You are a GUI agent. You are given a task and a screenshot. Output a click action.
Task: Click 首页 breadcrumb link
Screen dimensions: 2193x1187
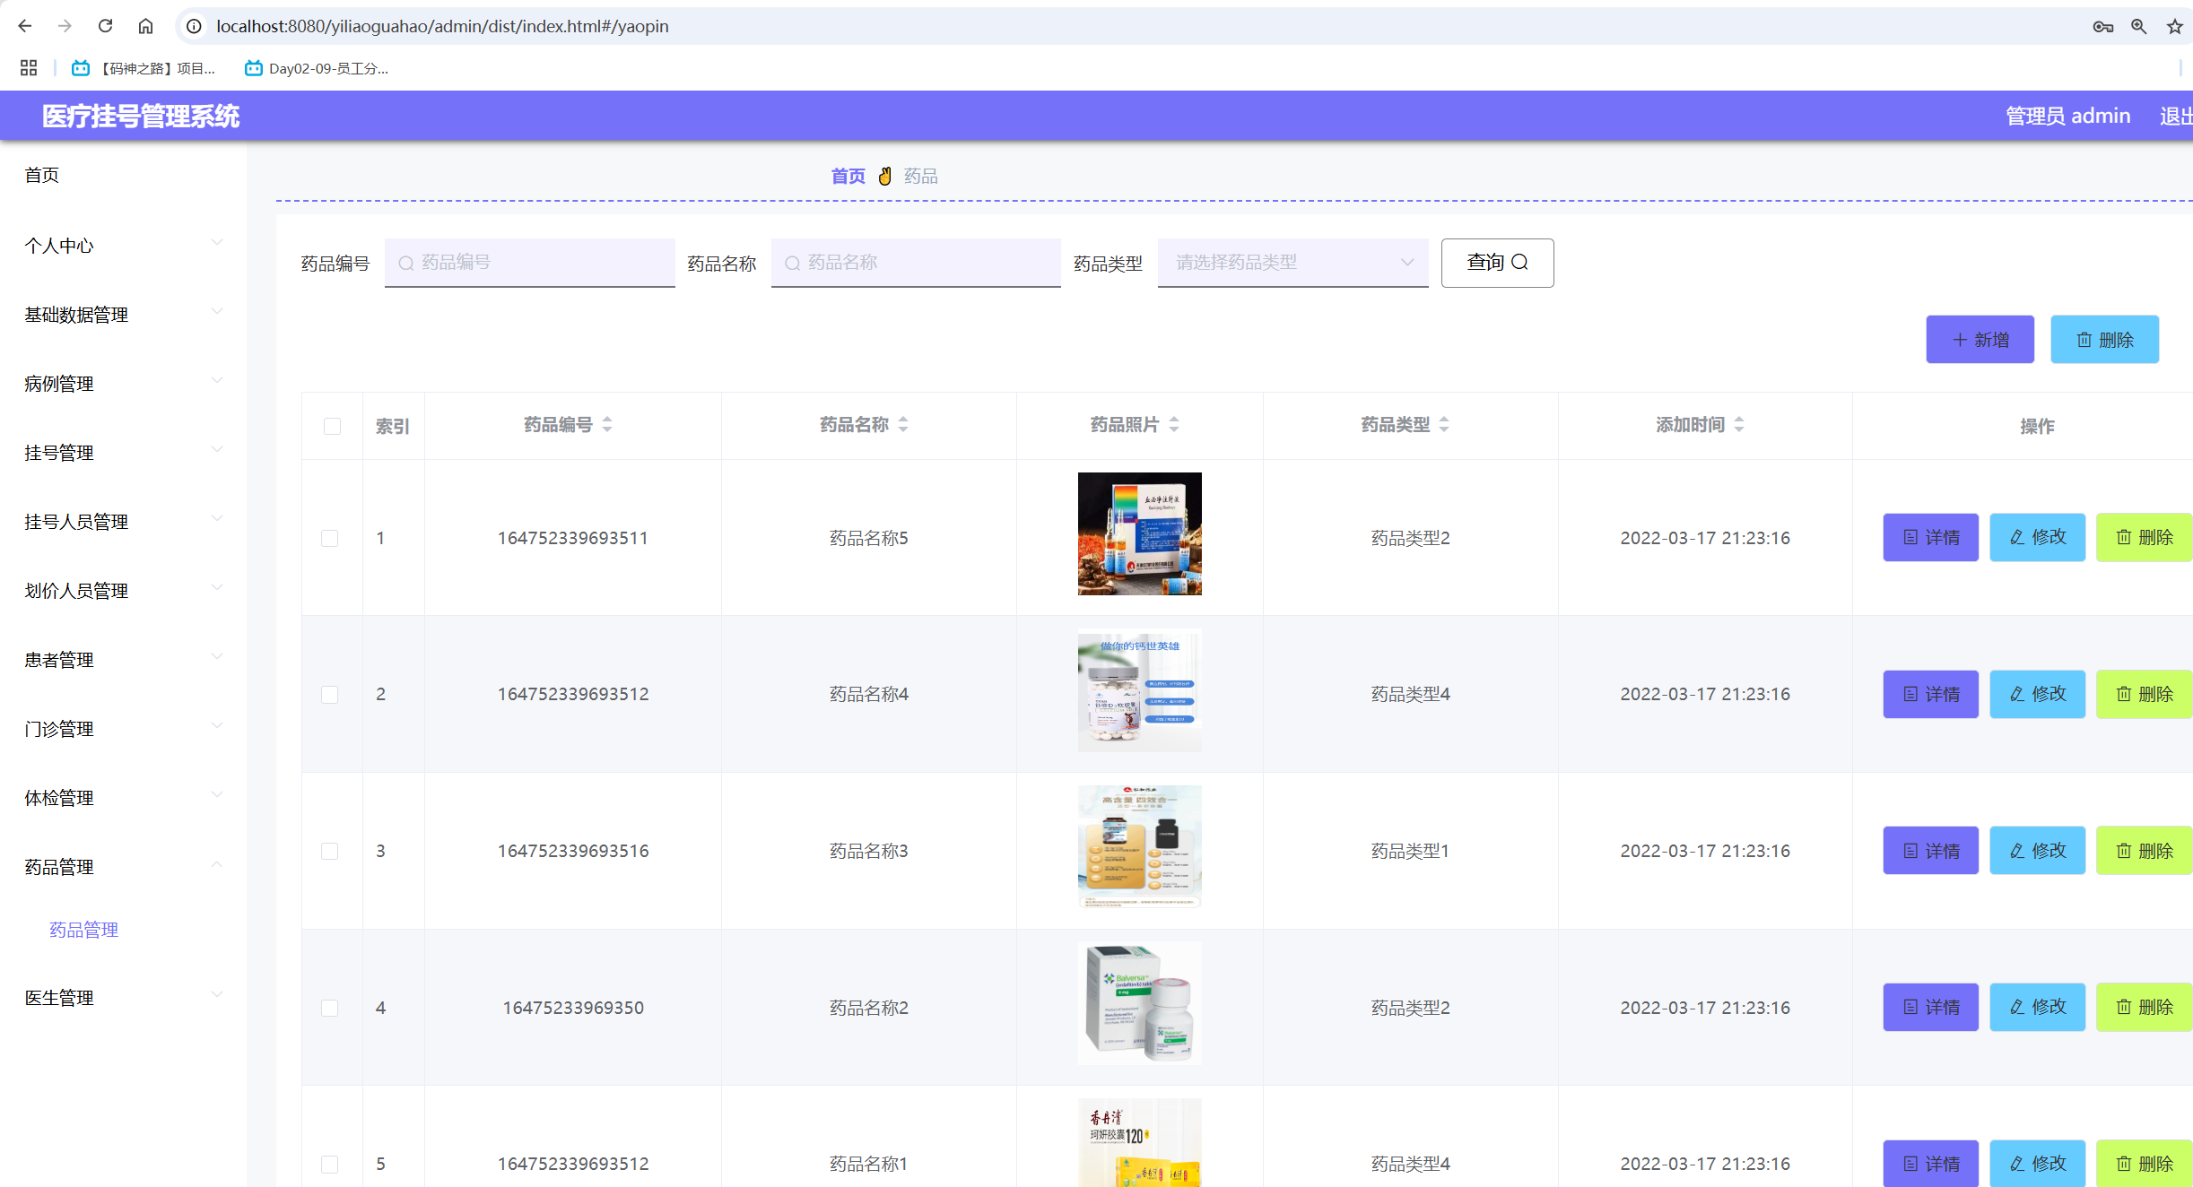(848, 176)
